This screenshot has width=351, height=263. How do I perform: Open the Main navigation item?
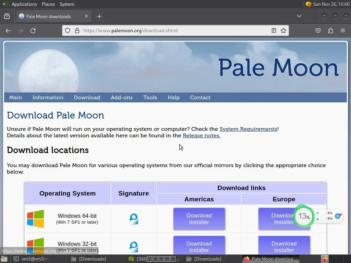[x=15, y=98]
